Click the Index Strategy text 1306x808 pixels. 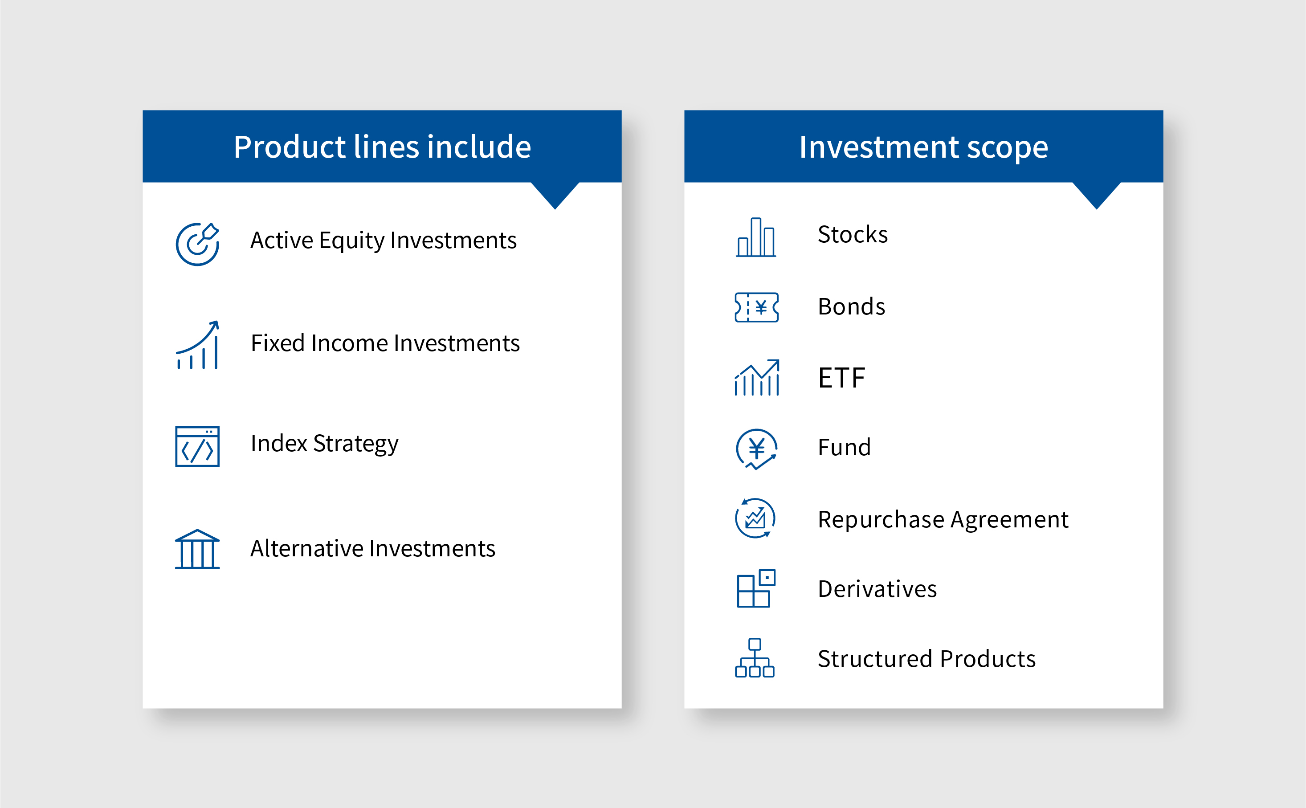pos(324,444)
